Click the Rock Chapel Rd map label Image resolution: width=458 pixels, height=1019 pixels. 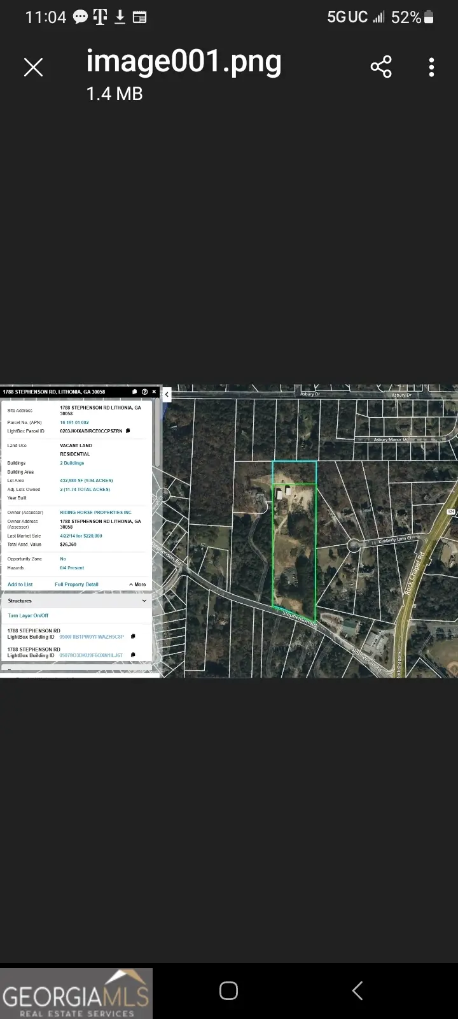[x=414, y=574]
